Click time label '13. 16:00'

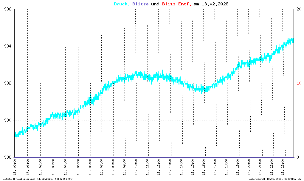coord(204,167)
